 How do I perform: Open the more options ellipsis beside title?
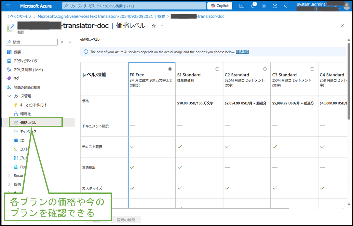pyautogui.click(x=162, y=26)
